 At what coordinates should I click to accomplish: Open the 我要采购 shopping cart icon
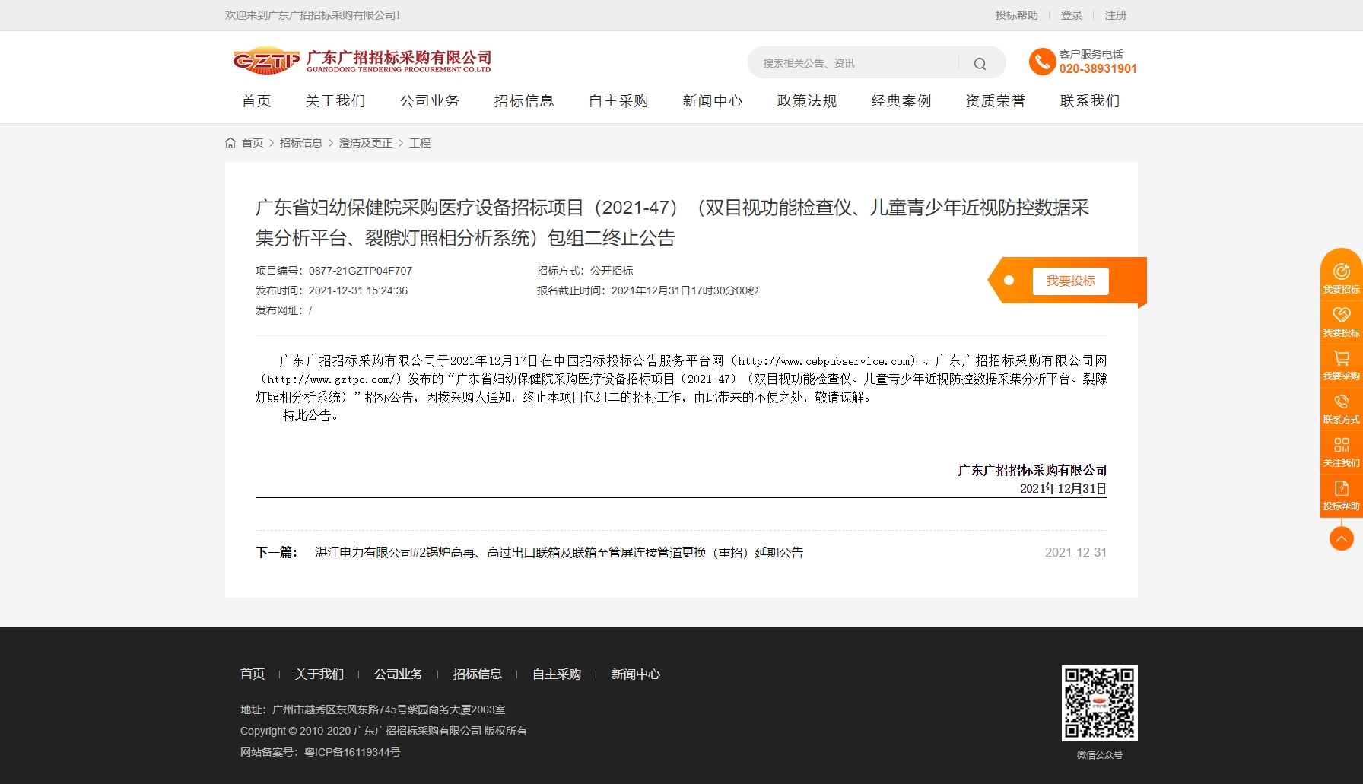click(1341, 359)
